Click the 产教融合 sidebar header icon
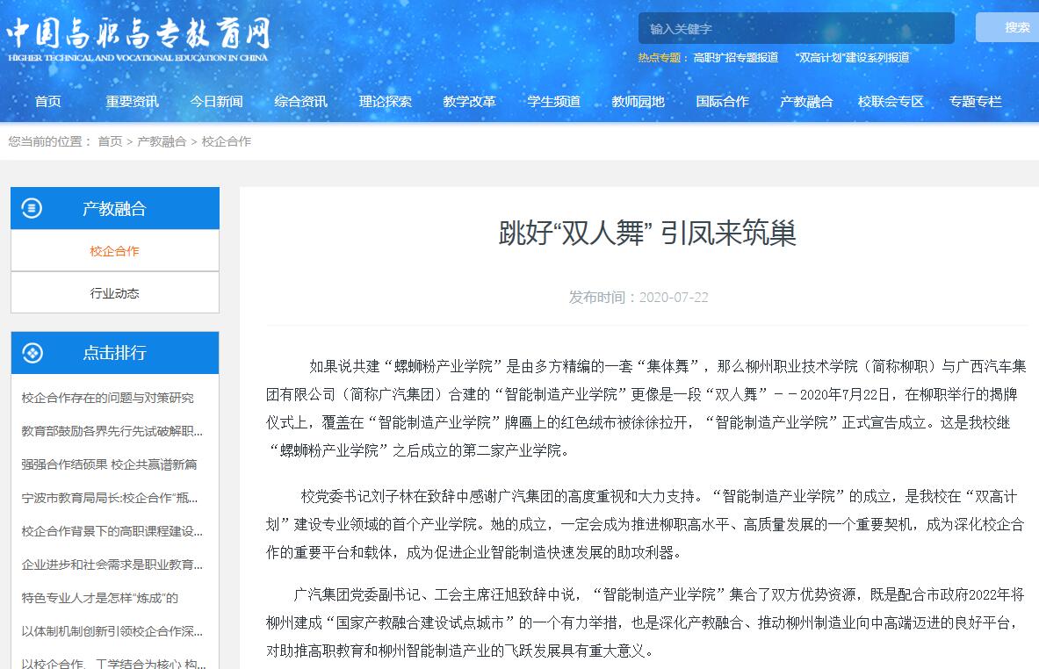The height and width of the screenshot is (669, 1039). click(x=32, y=209)
